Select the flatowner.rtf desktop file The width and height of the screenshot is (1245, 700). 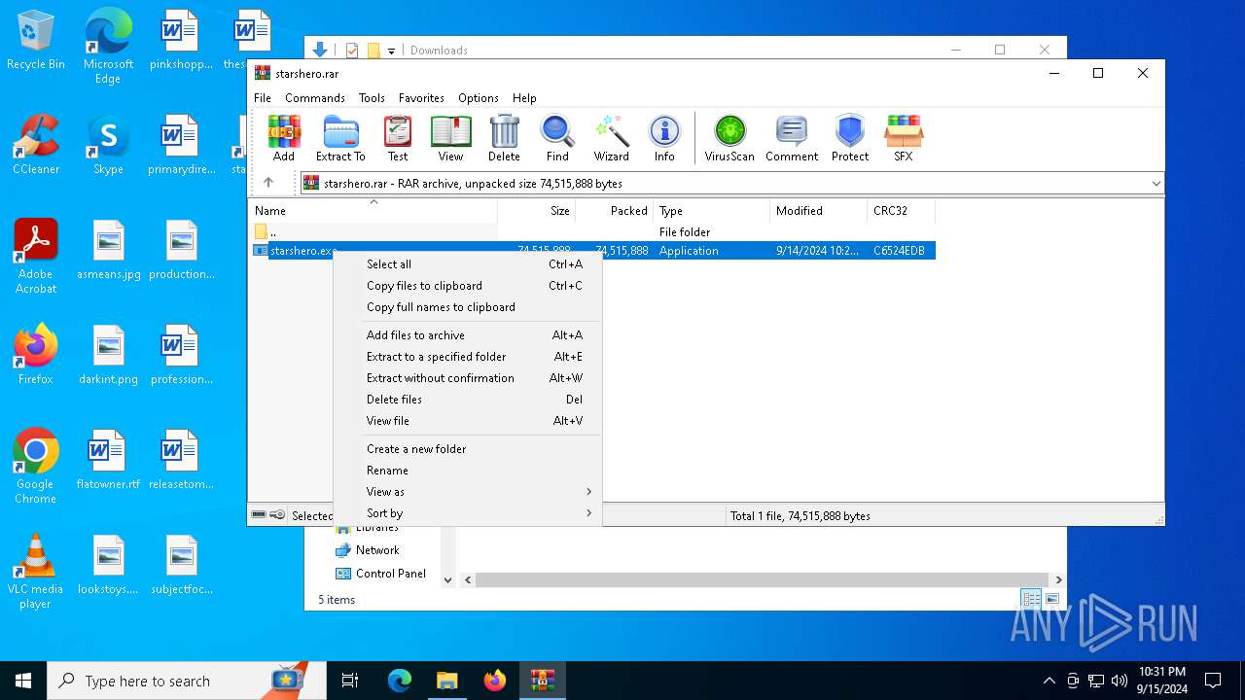[x=109, y=461]
